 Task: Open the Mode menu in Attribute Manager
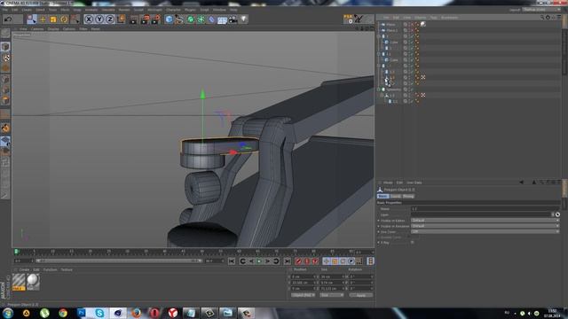388,183
